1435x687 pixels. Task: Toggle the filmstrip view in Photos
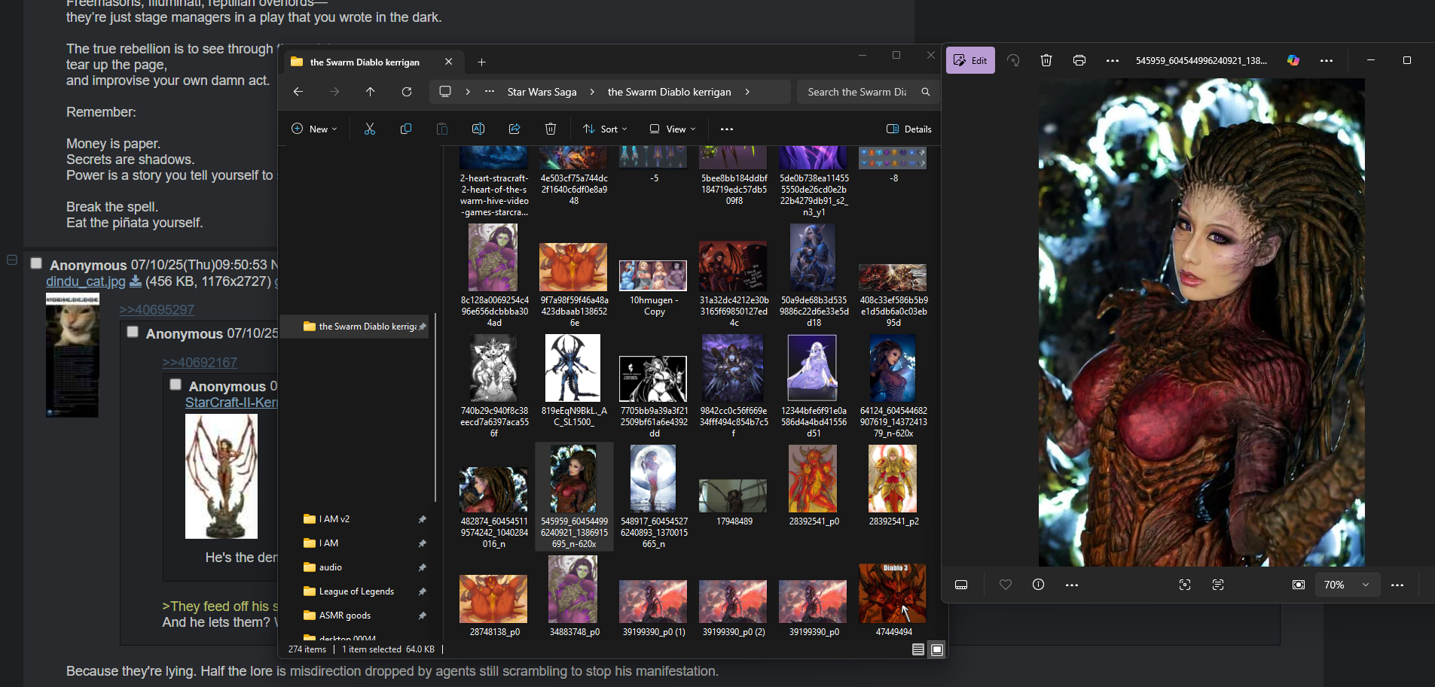pyautogui.click(x=961, y=585)
